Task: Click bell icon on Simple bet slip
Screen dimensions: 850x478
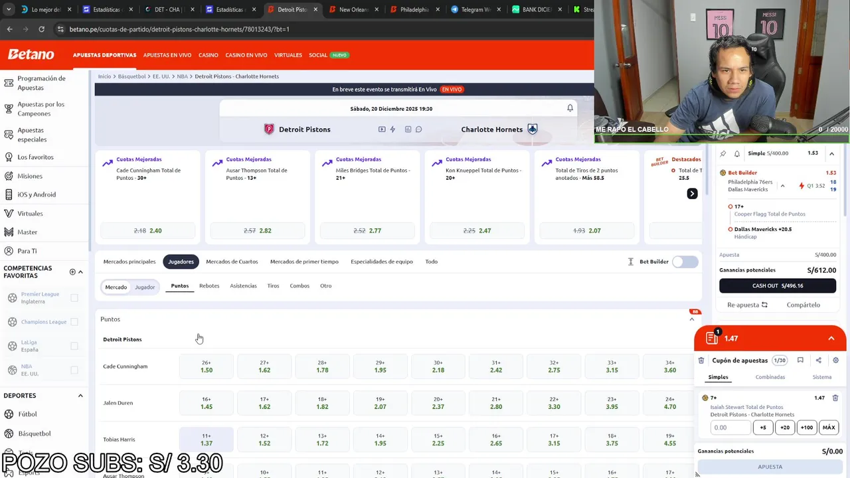Action: click(737, 153)
